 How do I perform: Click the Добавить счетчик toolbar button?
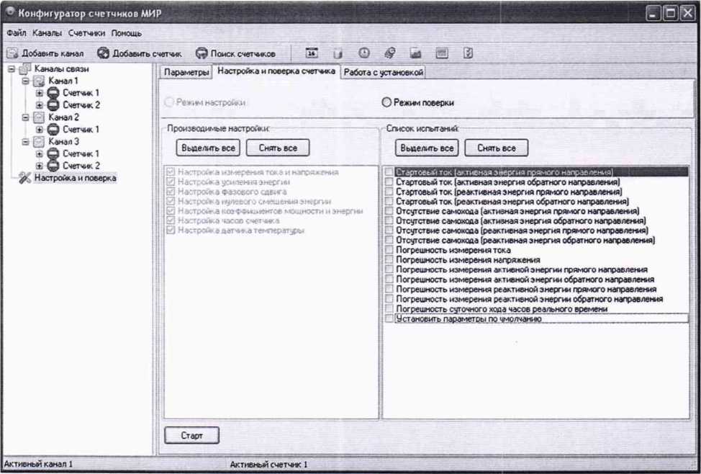(140, 54)
